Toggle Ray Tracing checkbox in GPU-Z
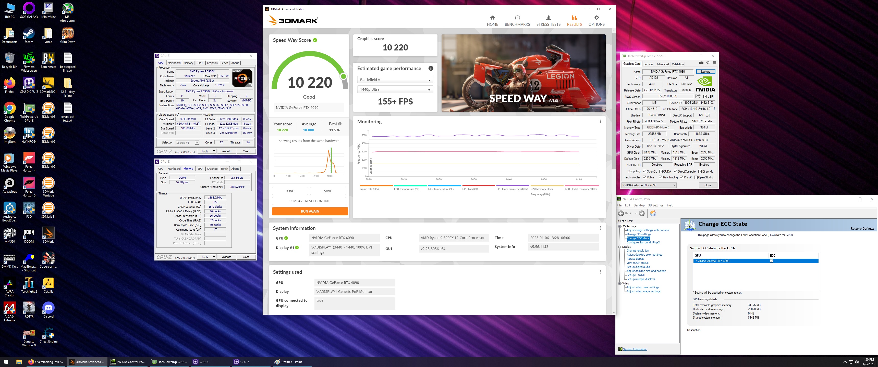Screen dimensions: 878x367 pos(661,177)
